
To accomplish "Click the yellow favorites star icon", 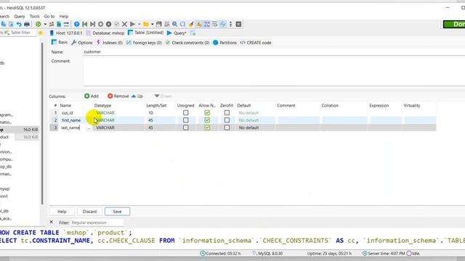I will click(x=41, y=33).
